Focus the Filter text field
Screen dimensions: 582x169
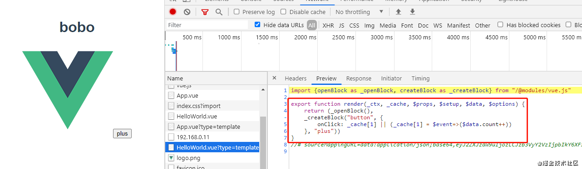[x=207, y=25]
